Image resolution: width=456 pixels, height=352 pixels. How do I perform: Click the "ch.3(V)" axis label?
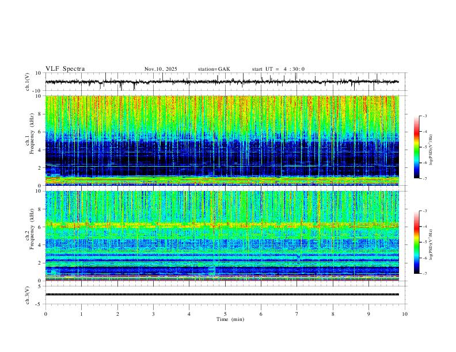[28, 296]
